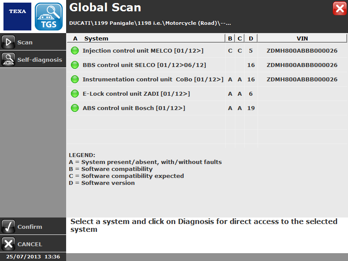
Task: Click the C column header
Action: click(x=240, y=38)
